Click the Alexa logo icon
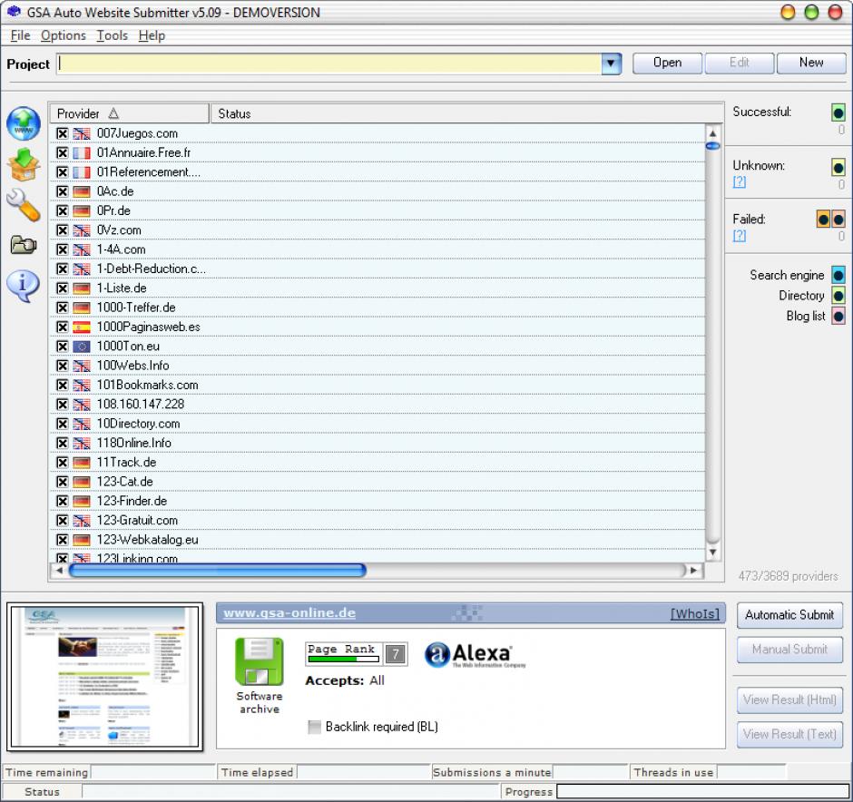Screen dimensions: 853x802 475,655
